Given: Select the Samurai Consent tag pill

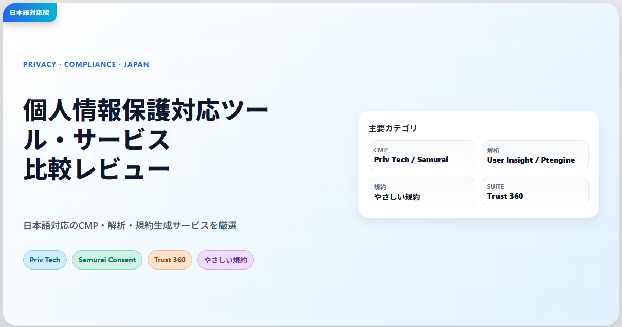Looking at the screenshot, I should [x=107, y=260].
